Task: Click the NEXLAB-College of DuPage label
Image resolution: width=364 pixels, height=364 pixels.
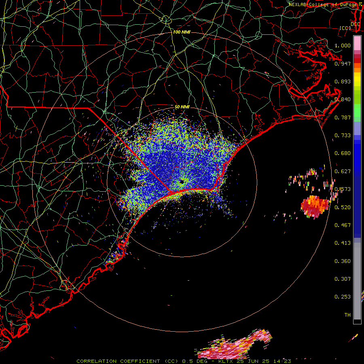Action: point(323,4)
